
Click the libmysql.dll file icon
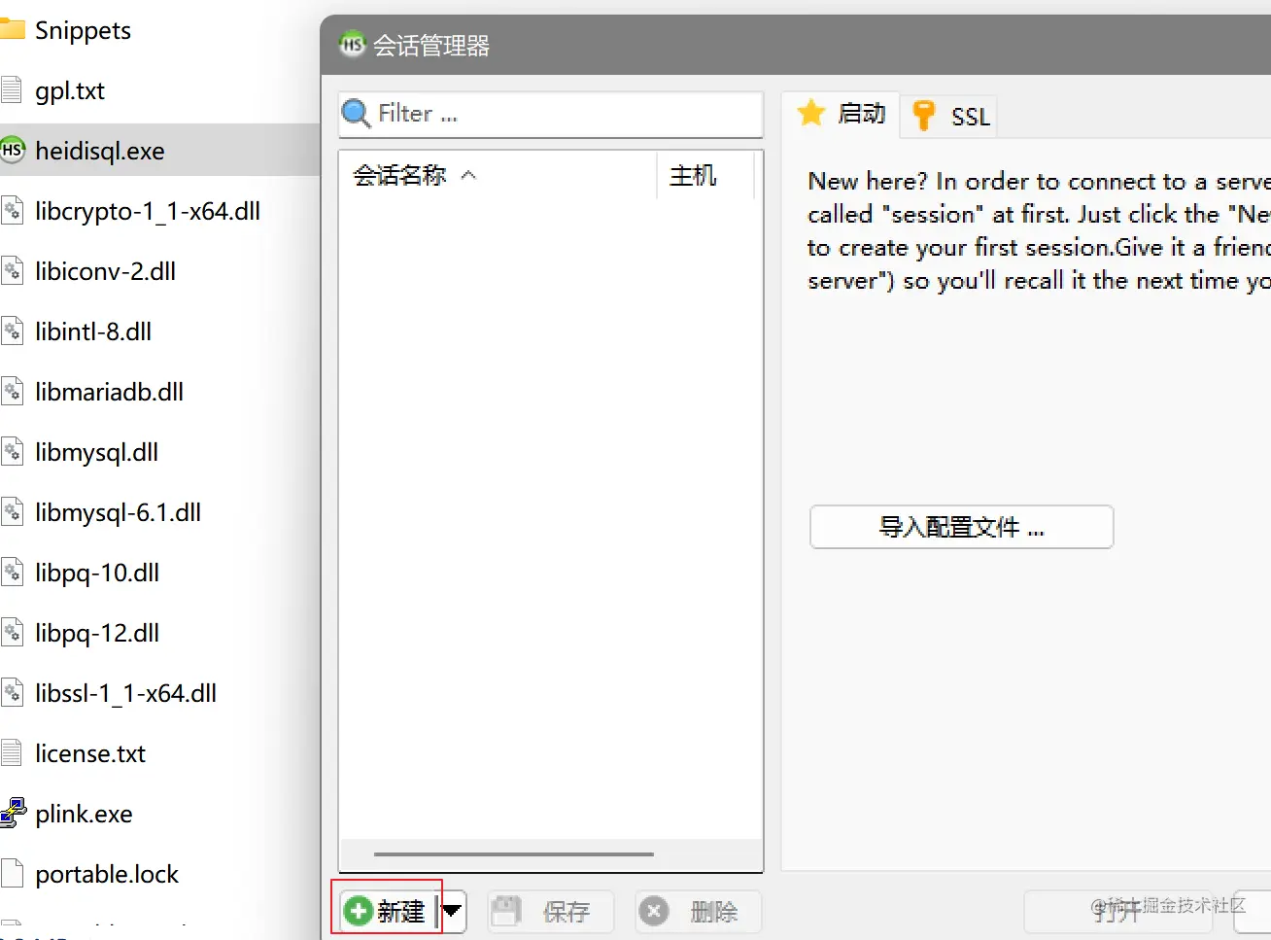click(x=12, y=452)
